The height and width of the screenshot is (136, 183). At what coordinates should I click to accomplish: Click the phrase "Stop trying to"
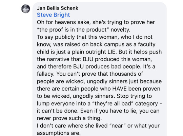click(134, 96)
